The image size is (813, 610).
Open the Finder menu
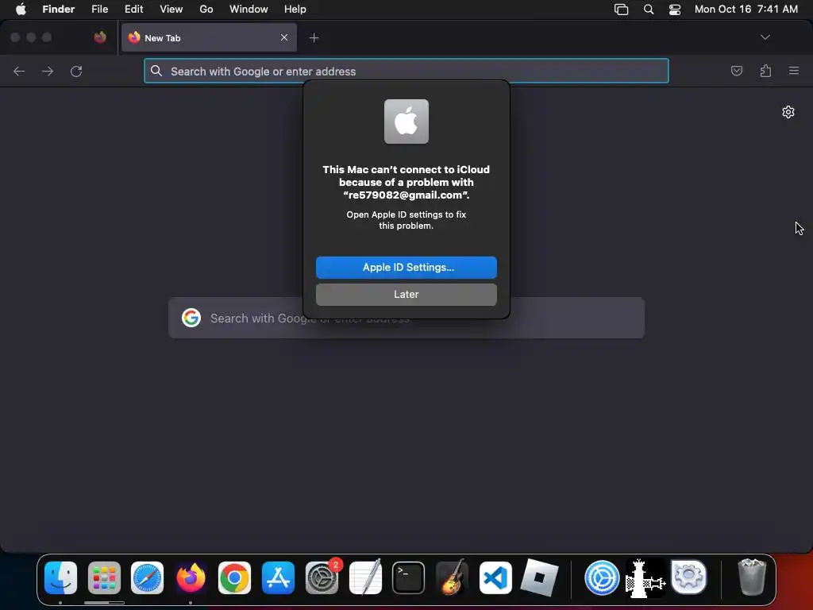(x=59, y=9)
